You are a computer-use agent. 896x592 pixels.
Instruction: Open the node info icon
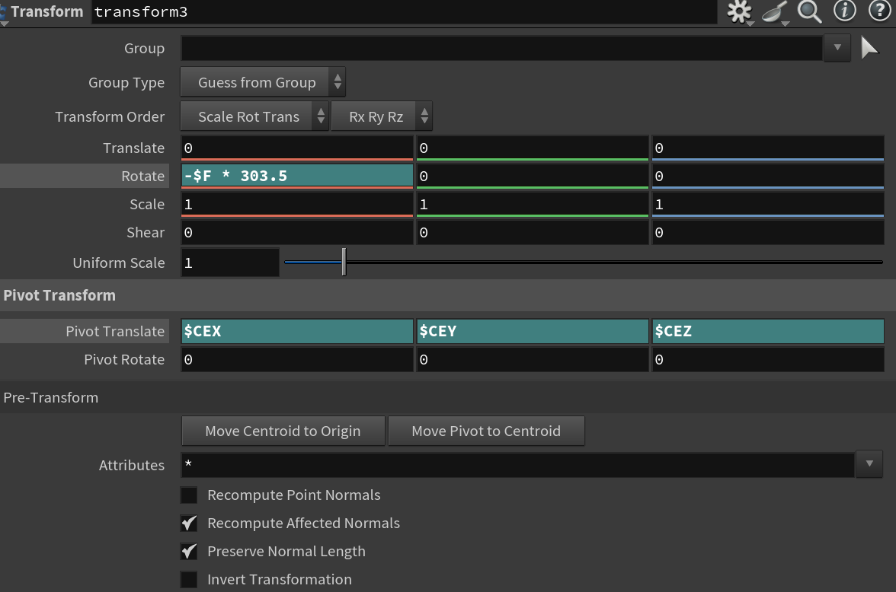pos(845,11)
